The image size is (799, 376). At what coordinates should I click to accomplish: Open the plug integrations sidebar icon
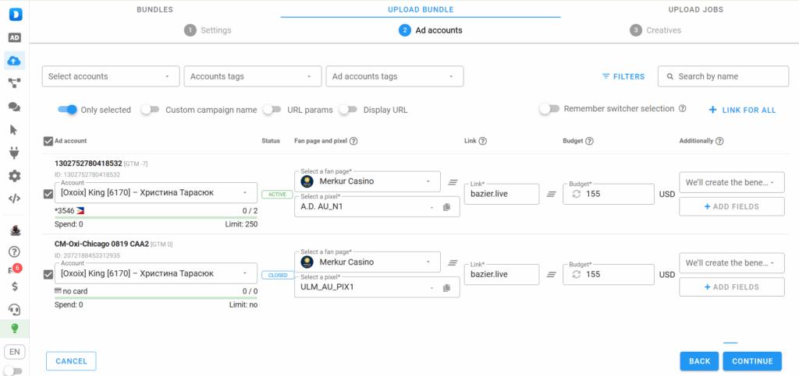pyautogui.click(x=14, y=153)
